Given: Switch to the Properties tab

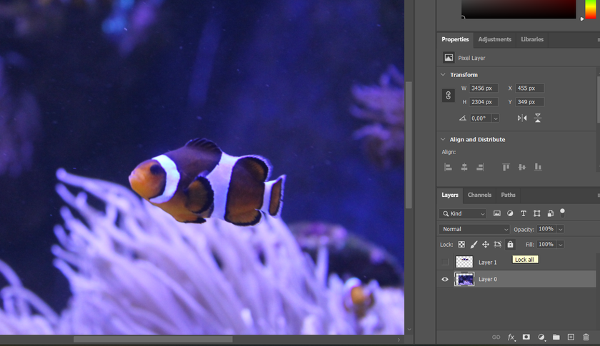Looking at the screenshot, I should (x=455, y=39).
